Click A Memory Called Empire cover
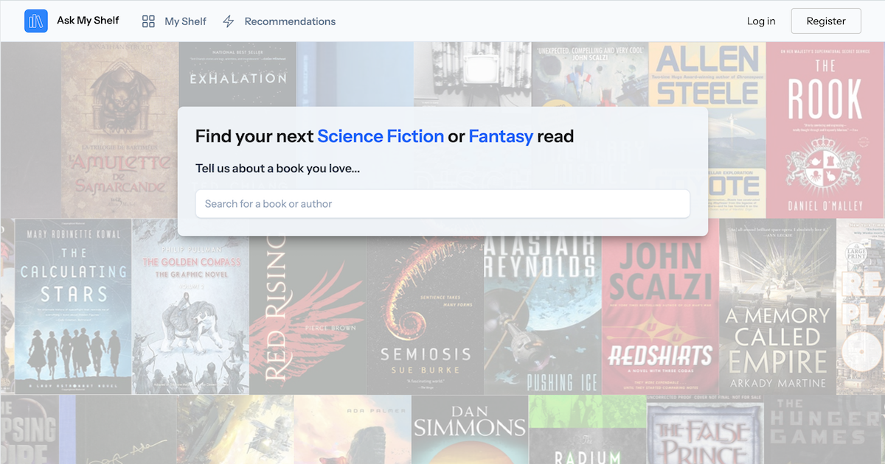Image resolution: width=885 pixels, height=464 pixels. click(777, 317)
